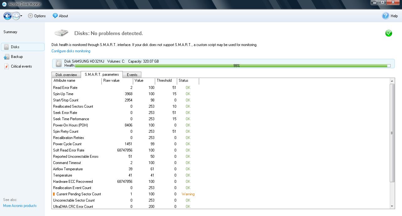Click the scroll down arrow in table
This screenshot has height=216, width=402.
392,206
